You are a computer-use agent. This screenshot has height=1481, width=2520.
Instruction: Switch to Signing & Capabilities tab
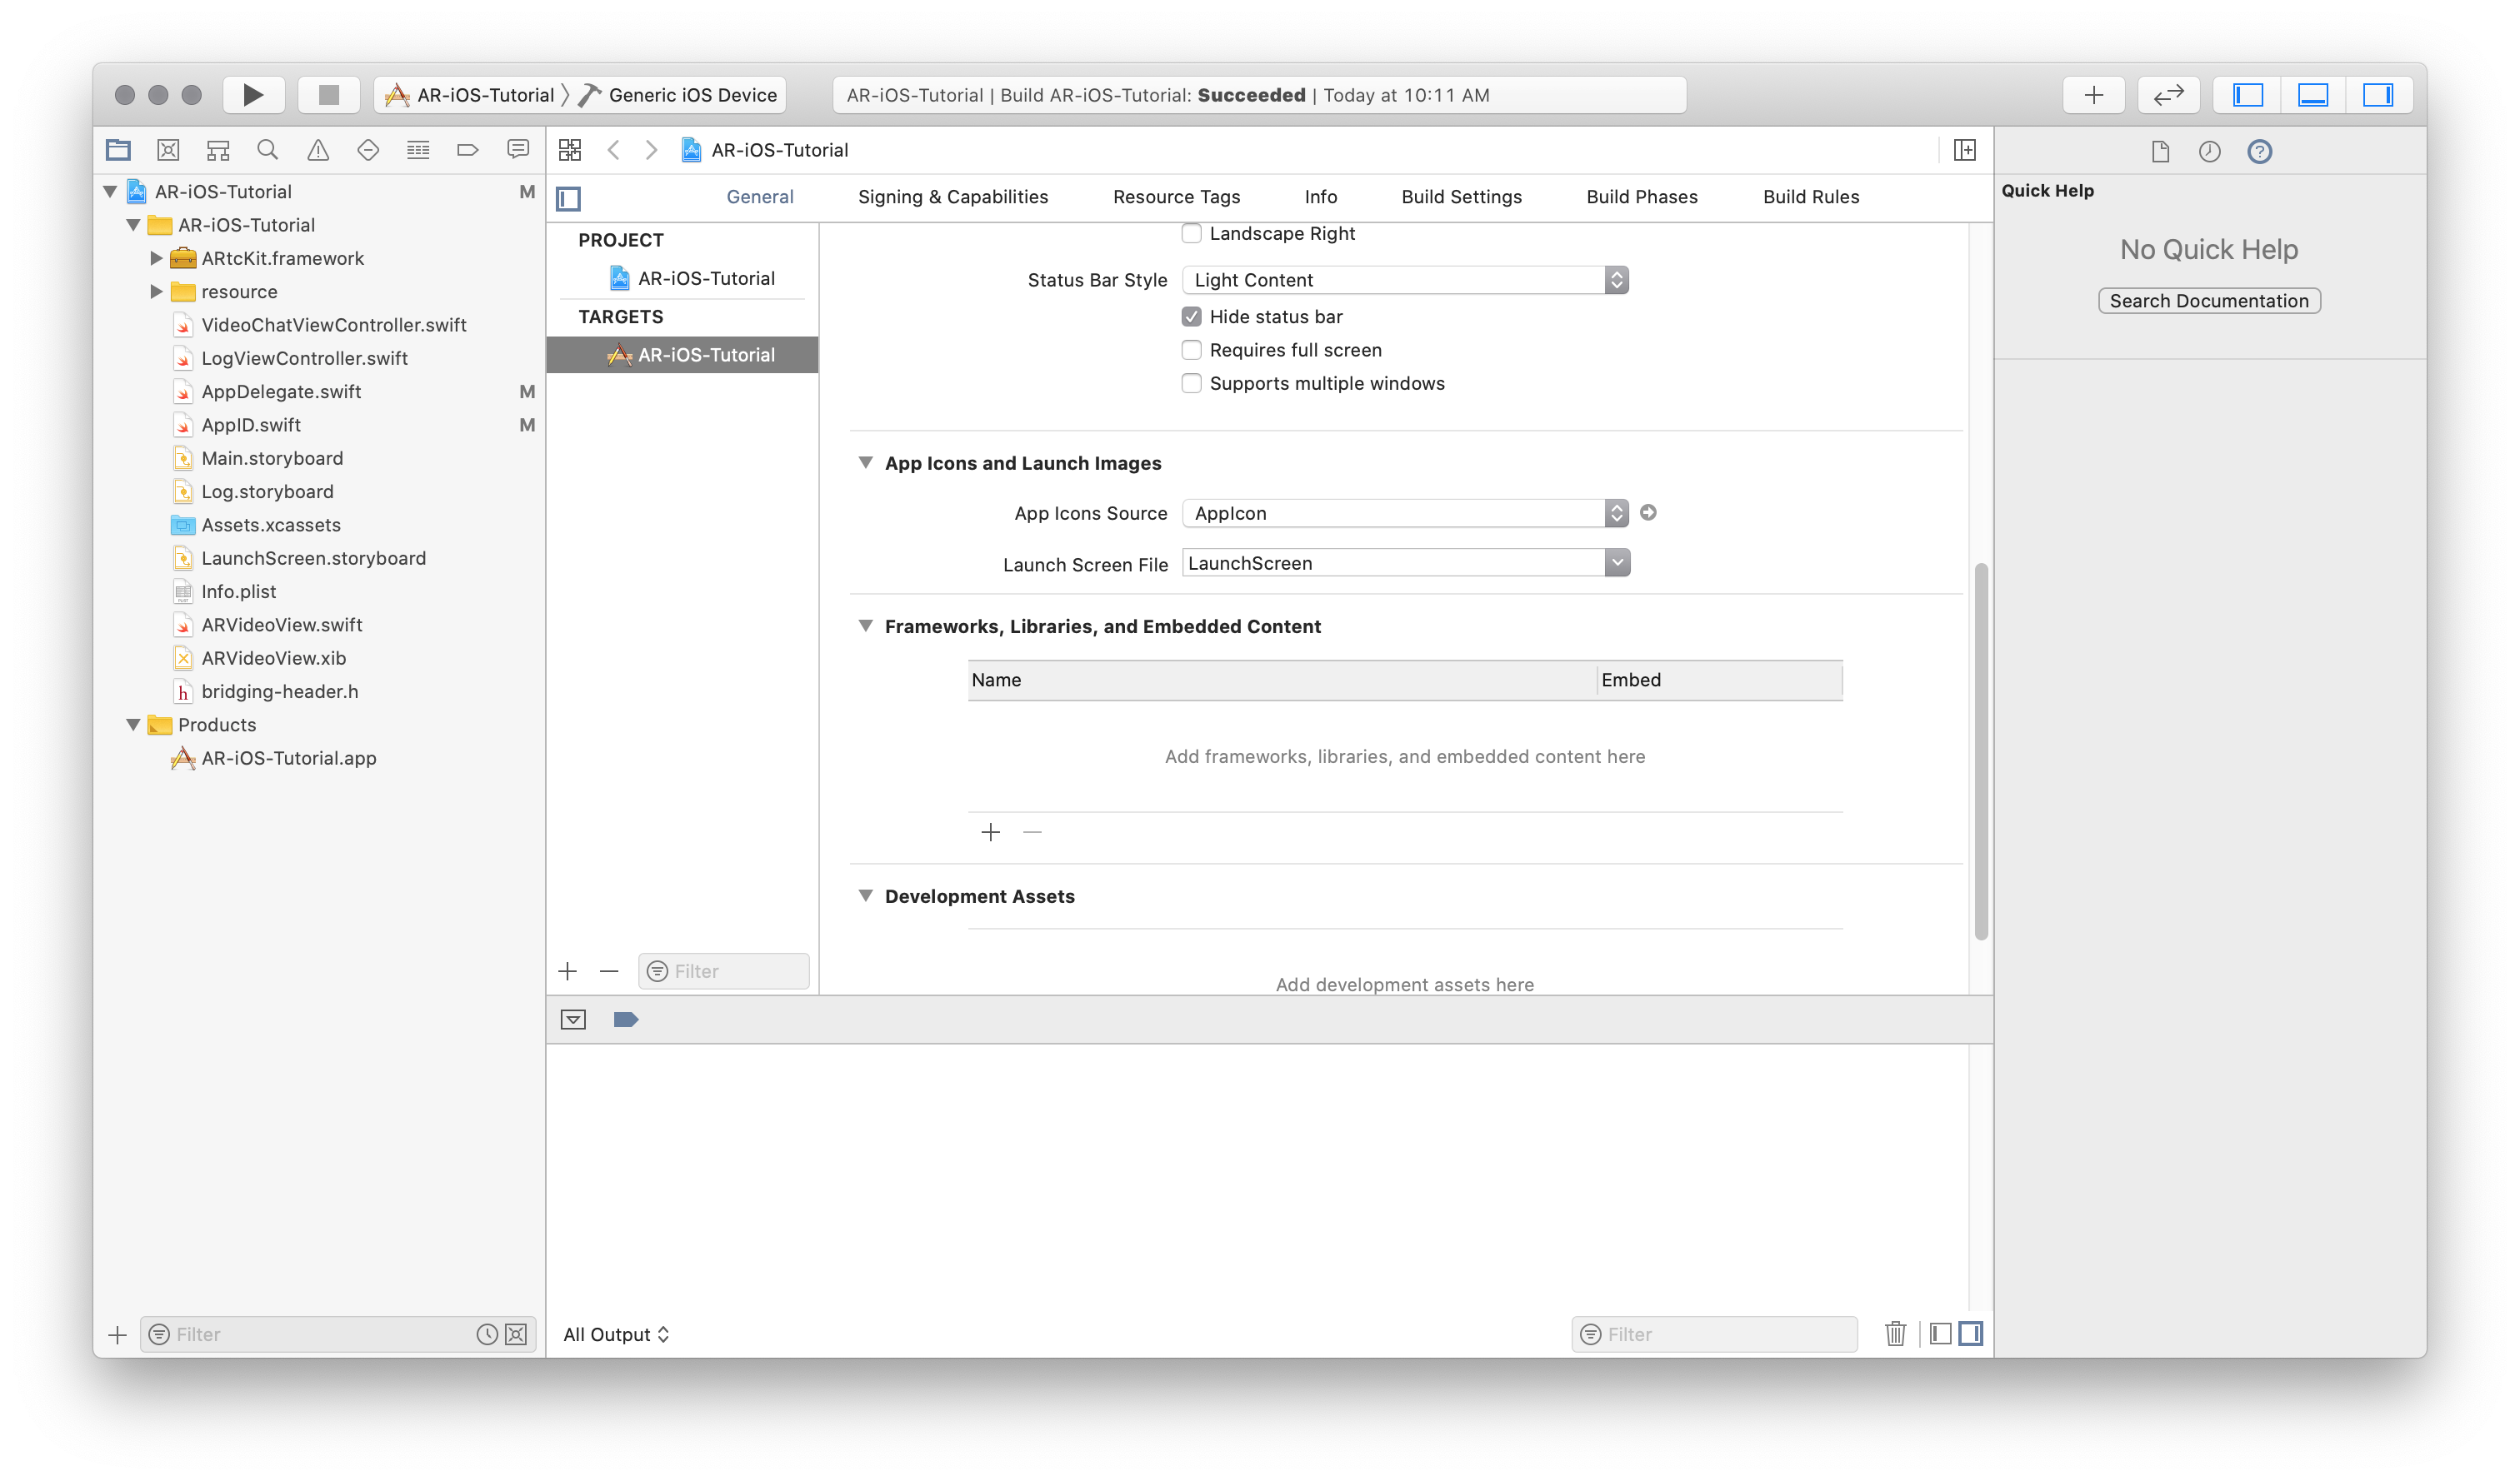click(953, 197)
